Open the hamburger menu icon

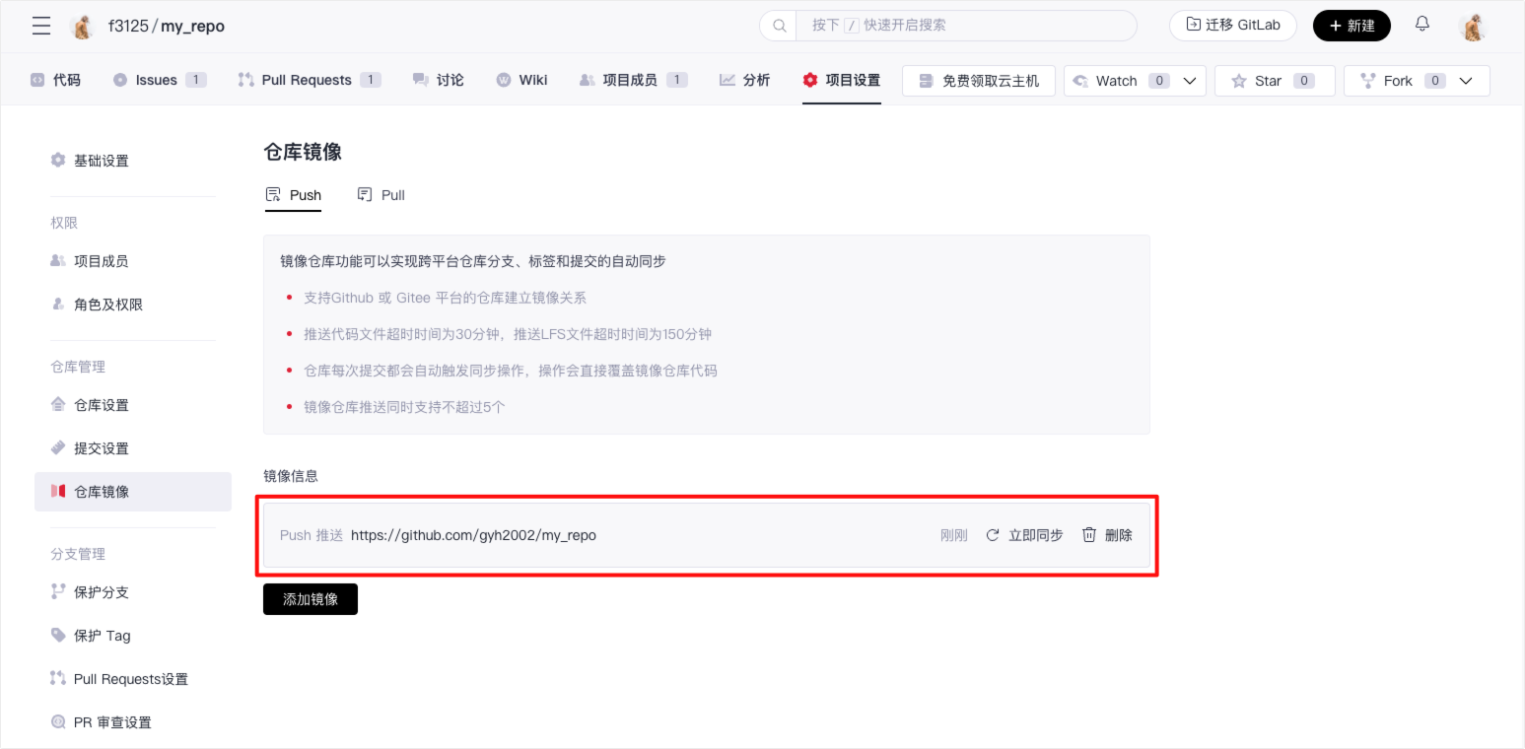coord(41,27)
